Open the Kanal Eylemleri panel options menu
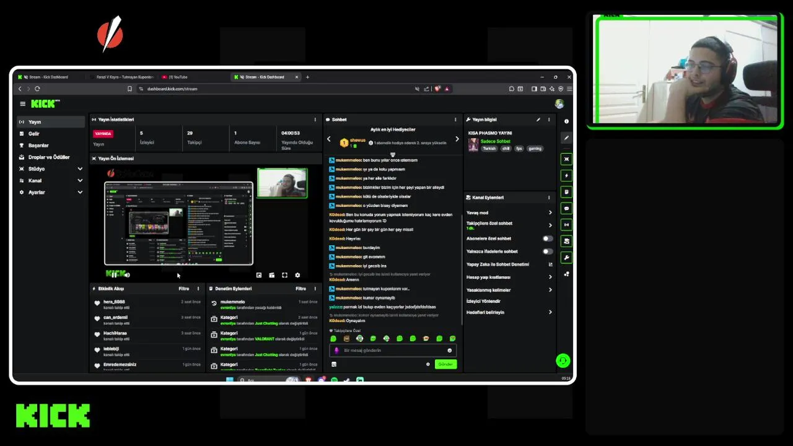This screenshot has width=793, height=446. [548, 198]
